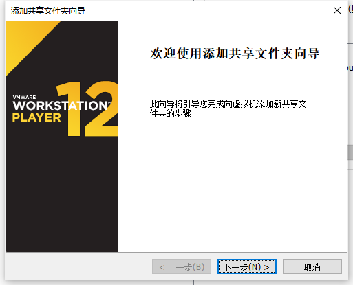Click empty white area below description

tap(232, 183)
